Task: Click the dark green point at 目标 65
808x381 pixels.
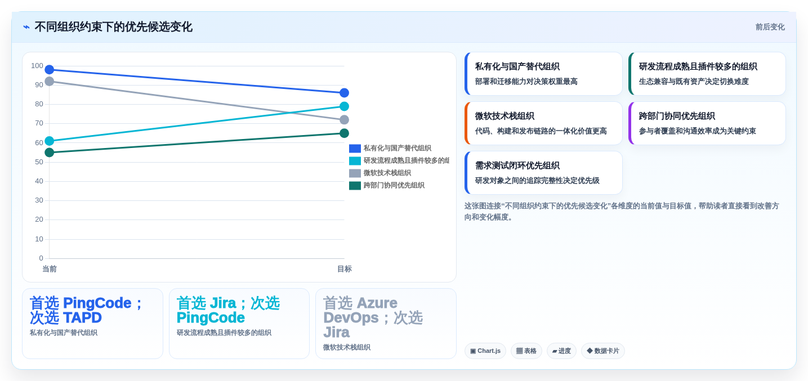Action: pos(344,133)
